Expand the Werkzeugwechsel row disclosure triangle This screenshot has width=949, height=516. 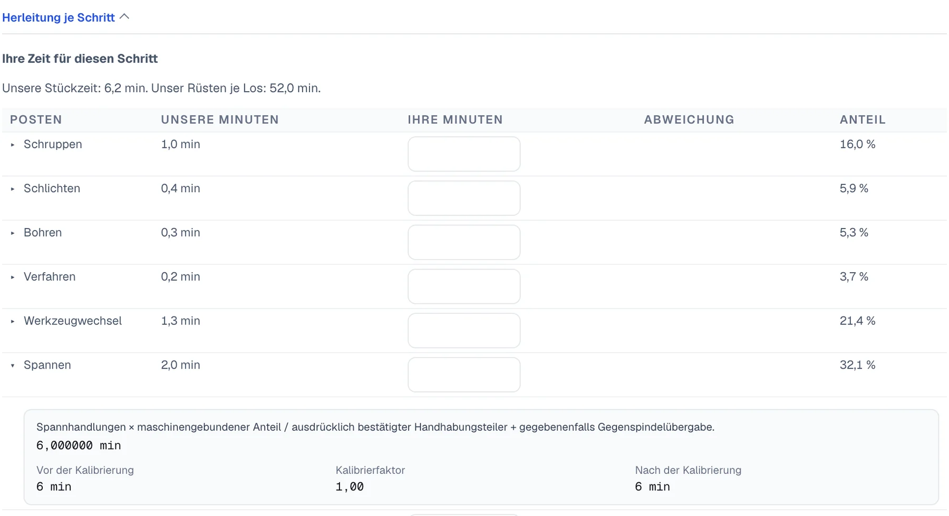click(x=13, y=321)
